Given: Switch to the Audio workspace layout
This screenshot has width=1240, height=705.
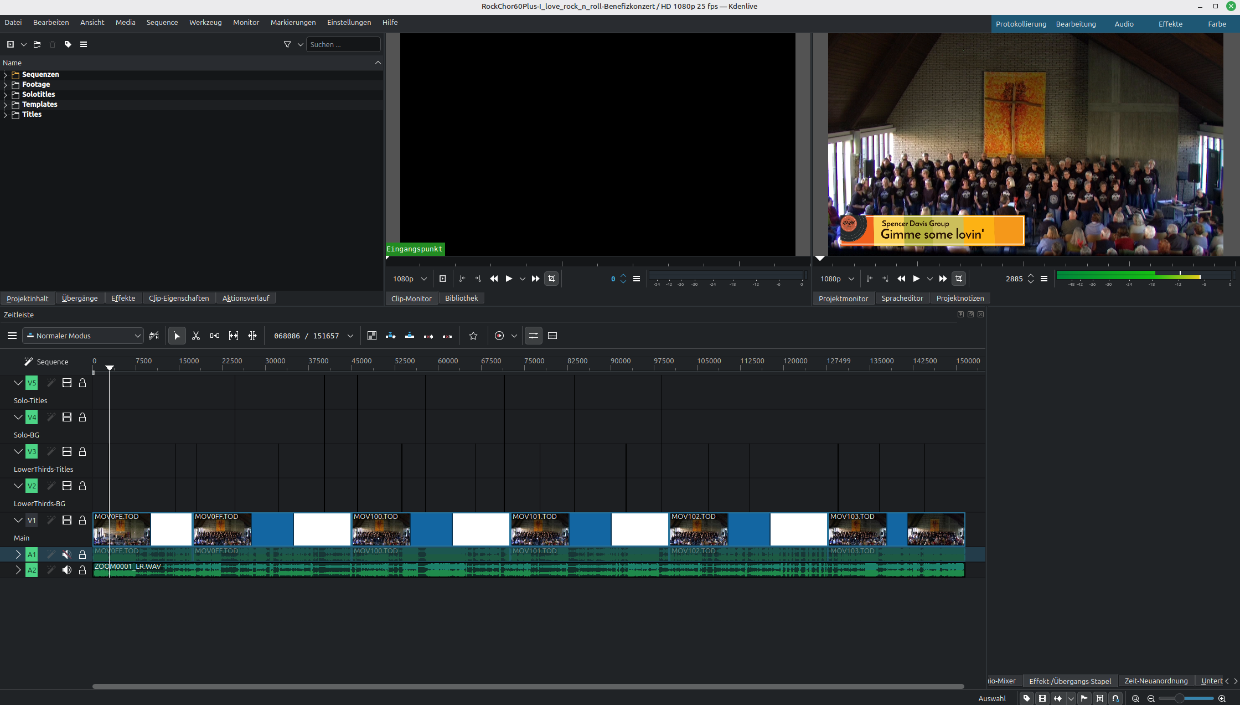Looking at the screenshot, I should (1124, 24).
